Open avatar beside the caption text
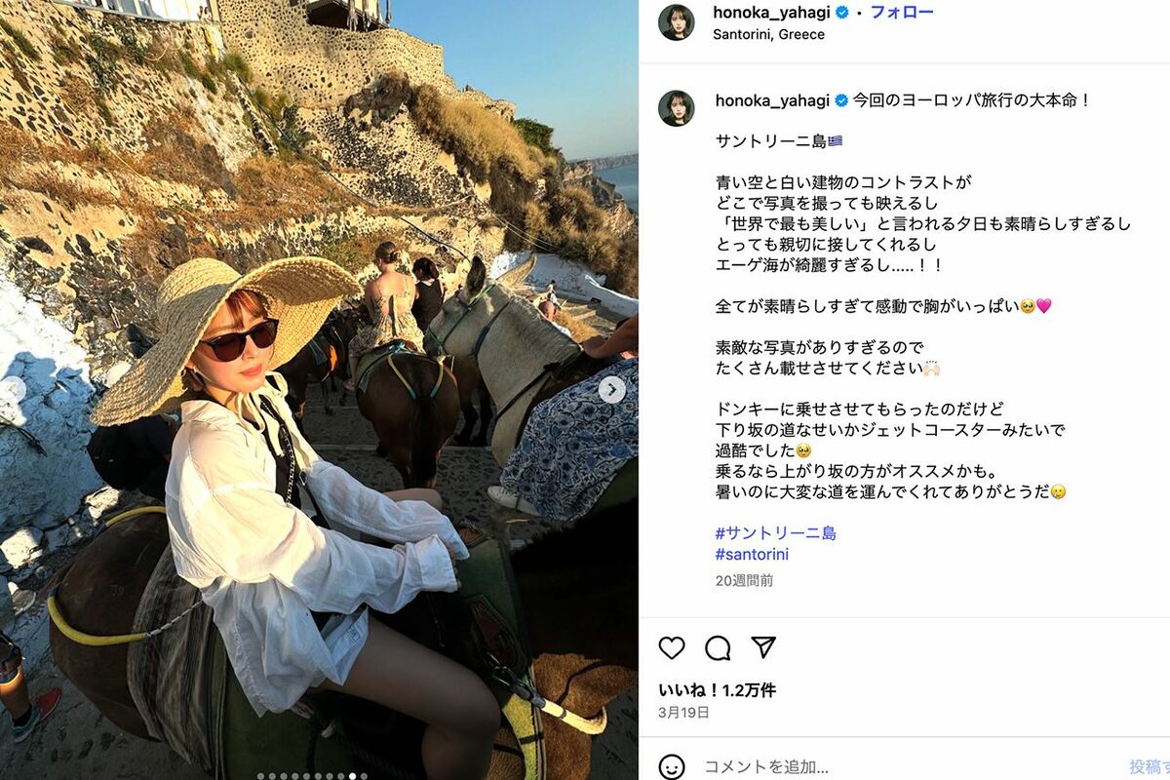The image size is (1170, 780). pyautogui.click(x=677, y=108)
